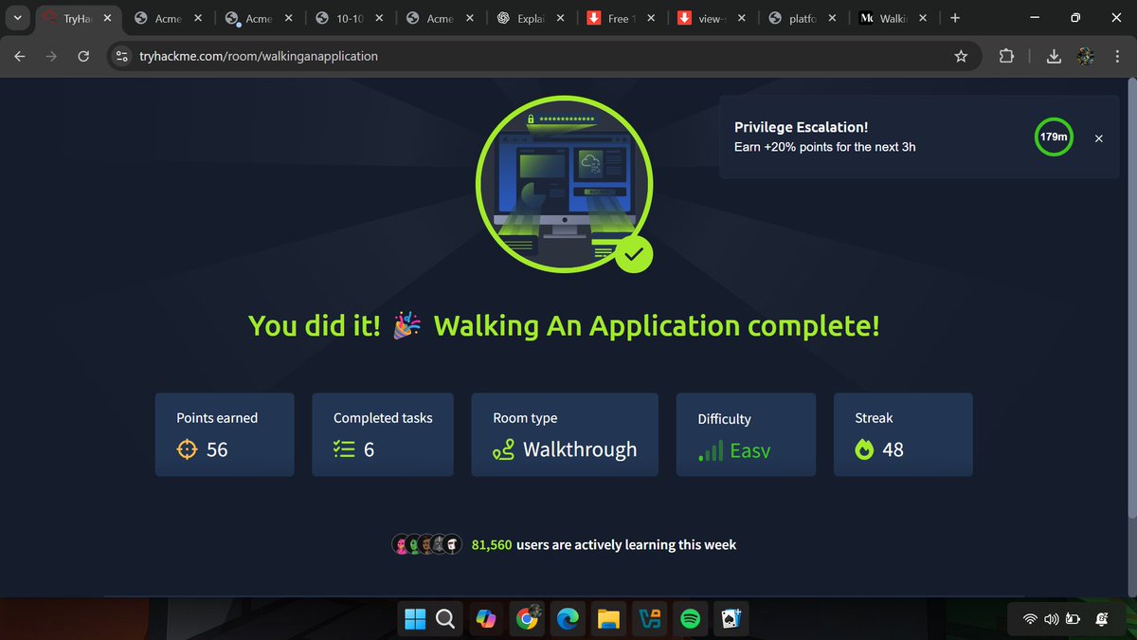Click the 179m countdown timer ring
This screenshot has width=1137, height=640.
(1055, 137)
